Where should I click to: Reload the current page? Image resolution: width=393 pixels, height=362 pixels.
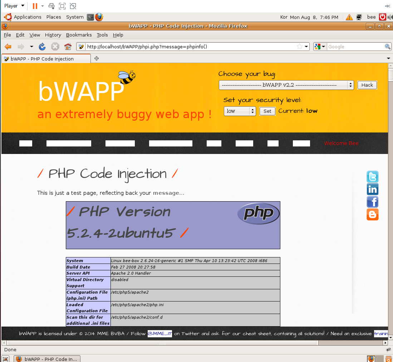tap(42, 47)
